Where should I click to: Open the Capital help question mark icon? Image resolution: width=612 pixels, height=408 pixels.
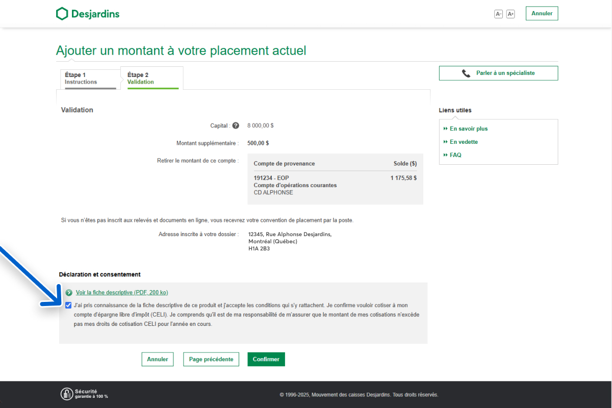point(236,125)
